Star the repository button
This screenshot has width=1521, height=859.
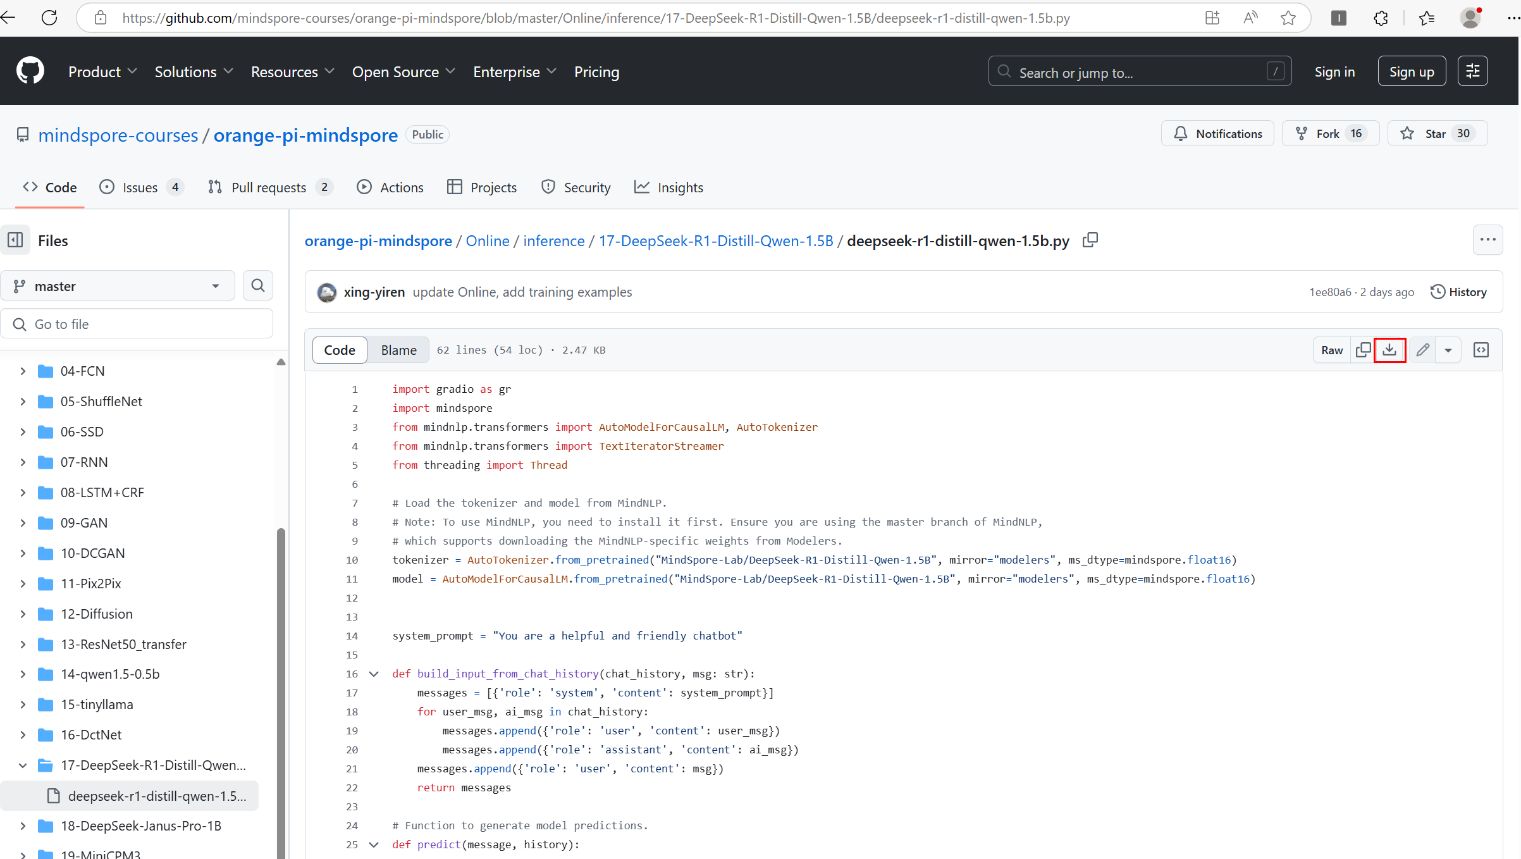click(x=1438, y=133)
